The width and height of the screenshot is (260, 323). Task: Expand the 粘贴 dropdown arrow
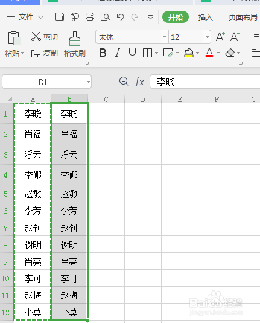coord(23,53)
